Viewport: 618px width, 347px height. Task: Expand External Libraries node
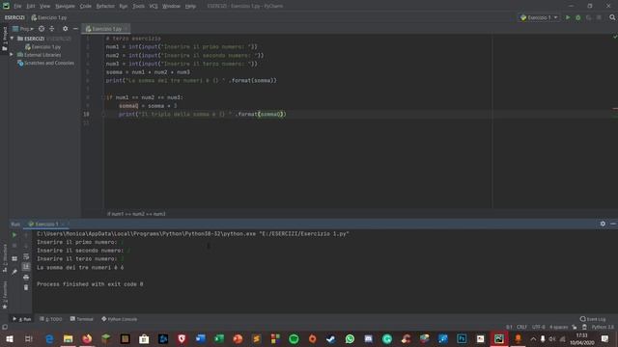tap(12, 55)
